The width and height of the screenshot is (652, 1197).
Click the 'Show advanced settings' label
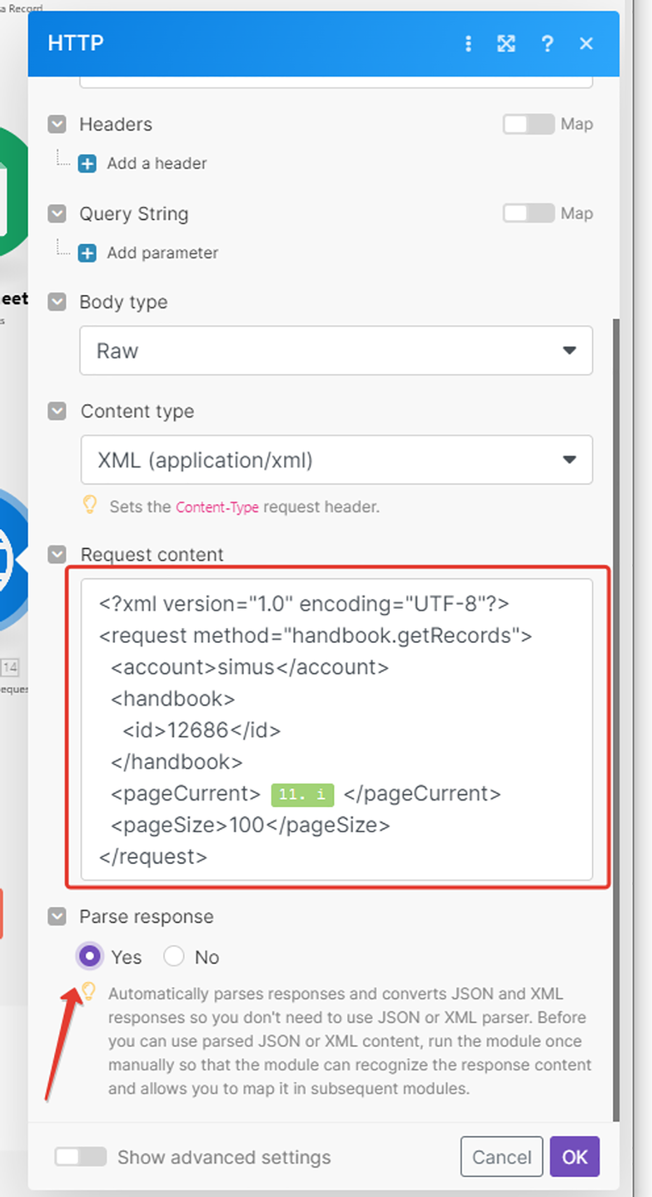point(224,1157)
